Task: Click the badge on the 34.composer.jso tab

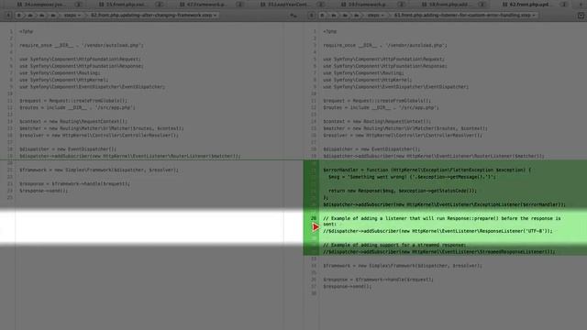Action: tap(78, 5)
